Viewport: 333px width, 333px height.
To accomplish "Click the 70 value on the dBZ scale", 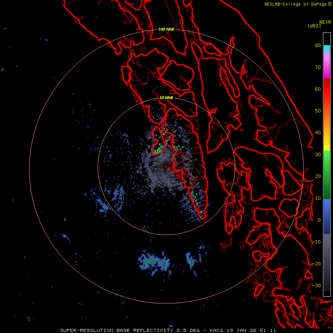I will click(318, 67).
